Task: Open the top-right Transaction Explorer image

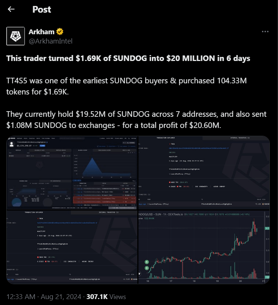Action: pos(204,173)
